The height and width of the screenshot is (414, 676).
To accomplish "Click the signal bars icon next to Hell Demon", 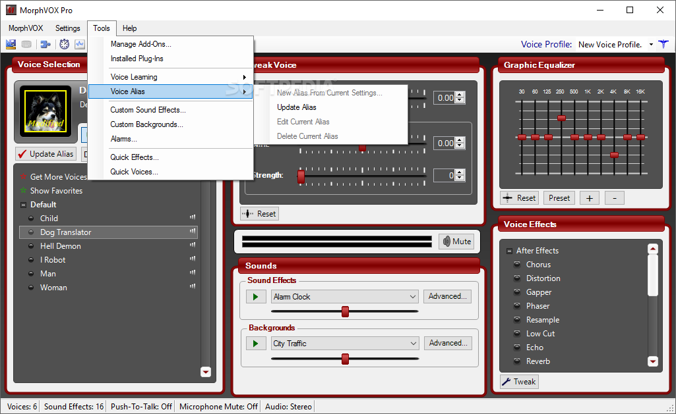I will click(193, 245).
